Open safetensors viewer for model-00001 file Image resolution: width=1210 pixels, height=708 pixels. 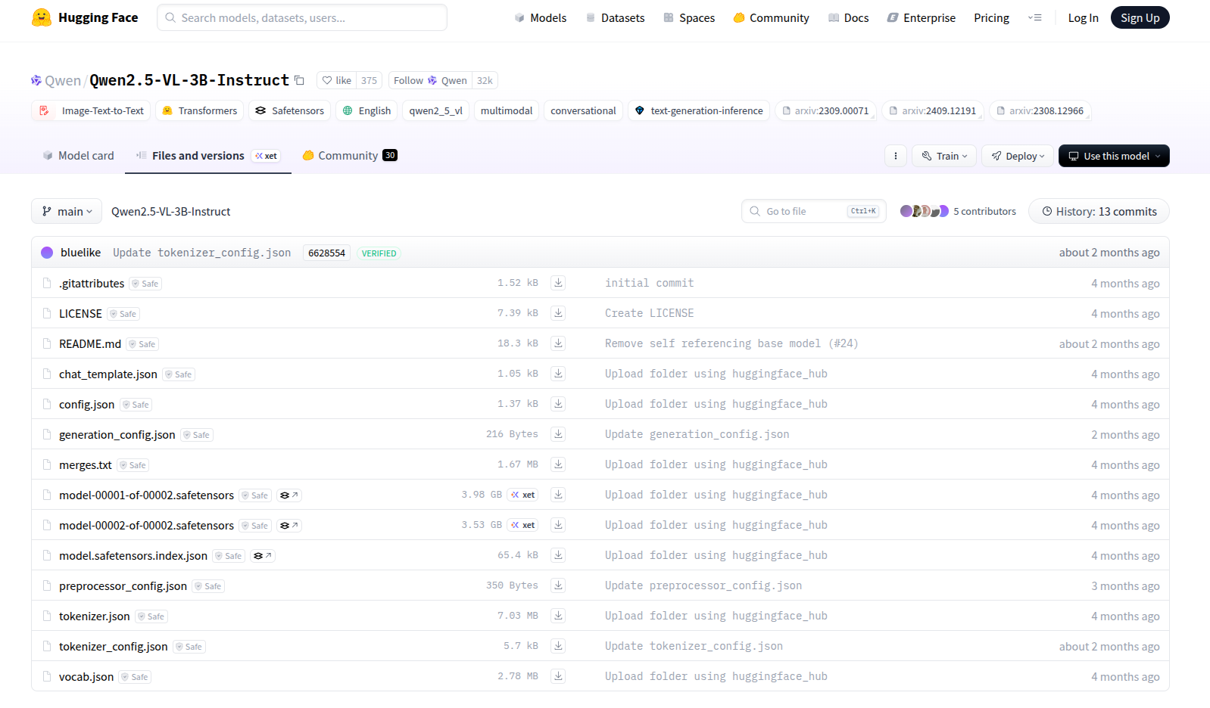tap(289, 495)
